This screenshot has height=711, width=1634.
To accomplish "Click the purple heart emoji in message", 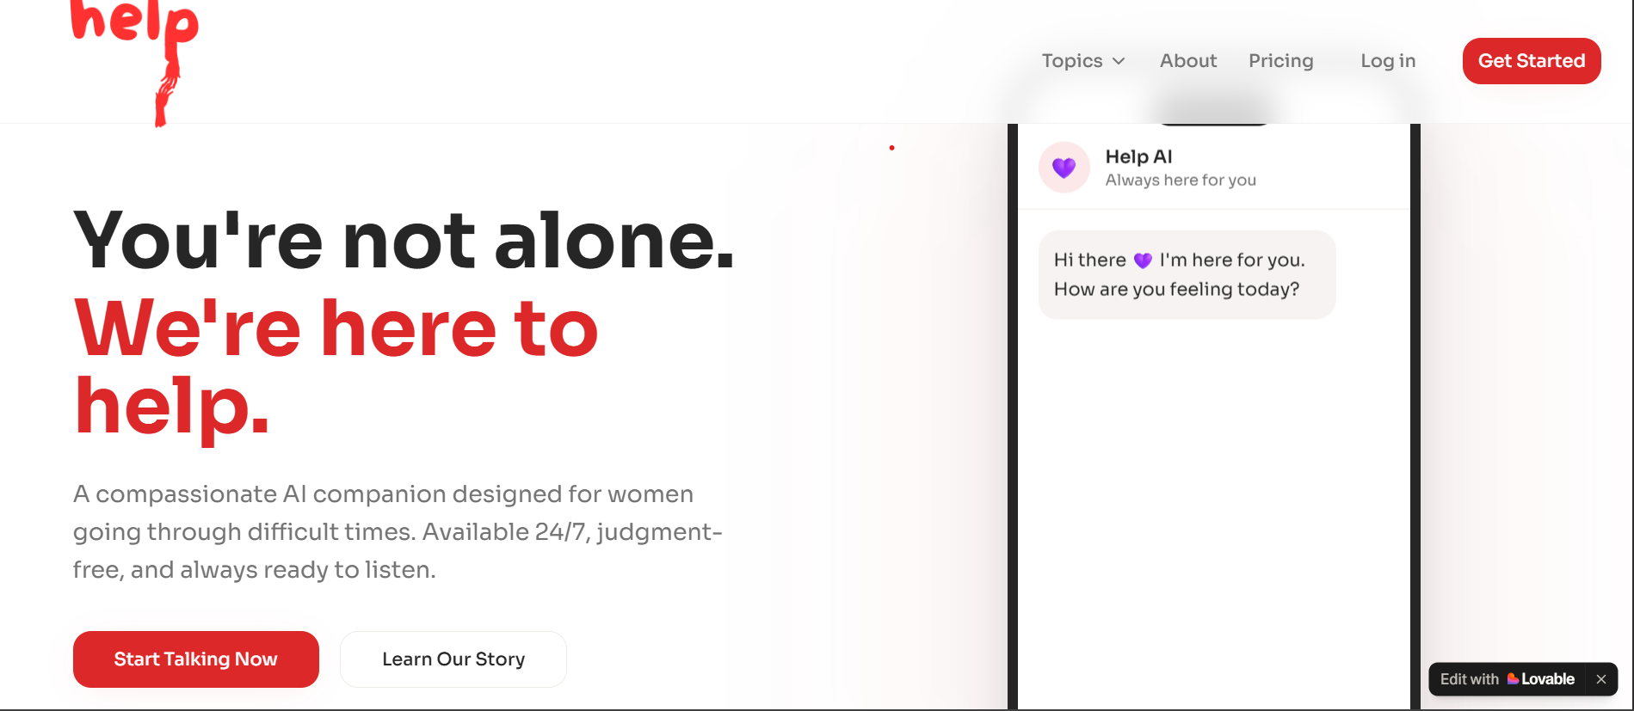I will pos(1143,260).
